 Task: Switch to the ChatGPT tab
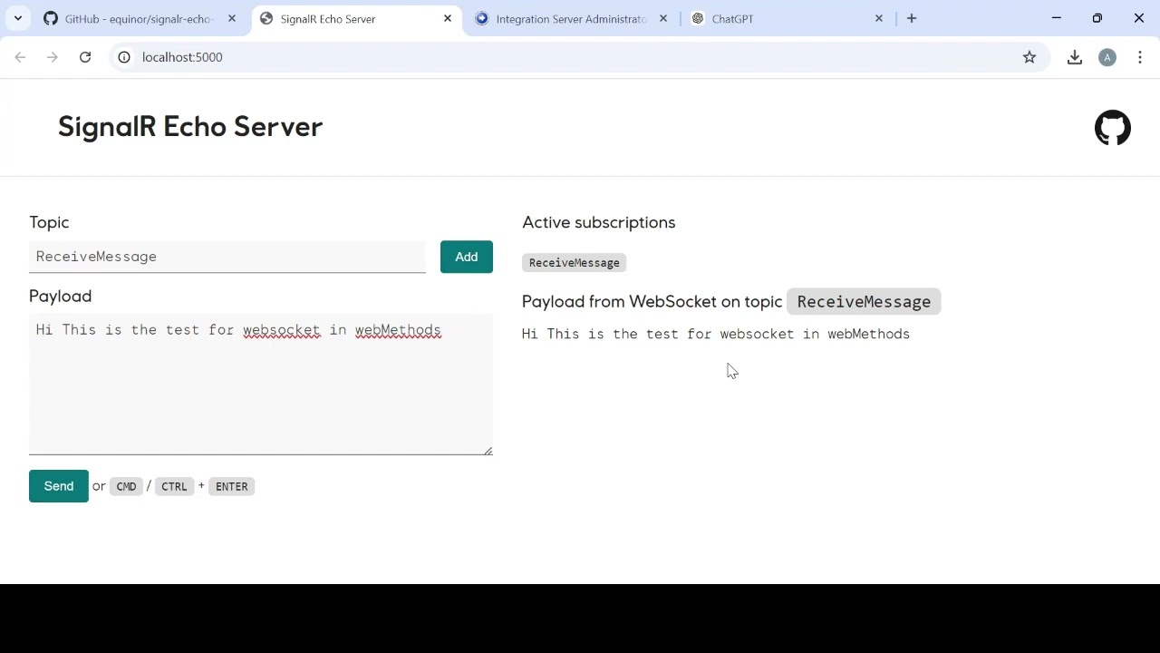[788, 18]
